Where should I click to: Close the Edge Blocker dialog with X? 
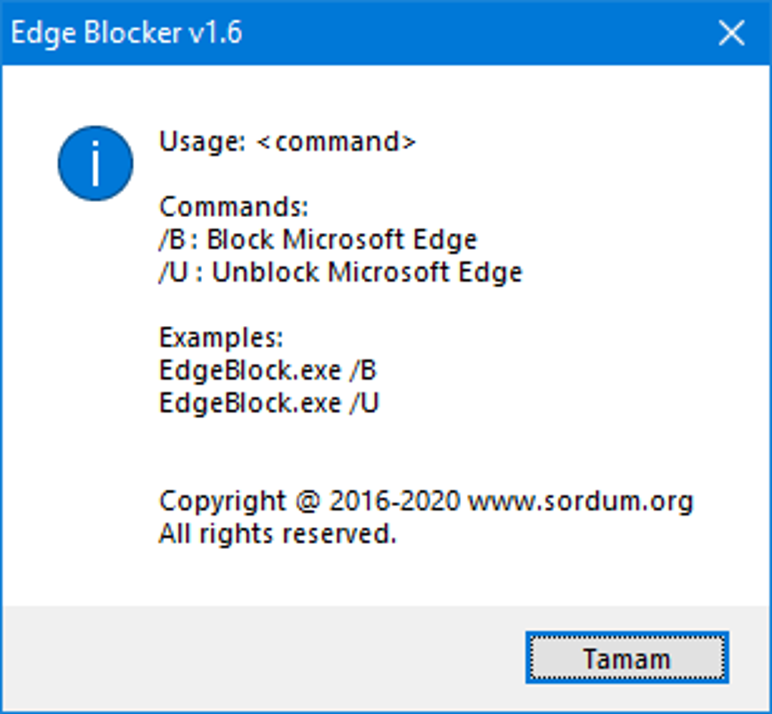point(731,33)
